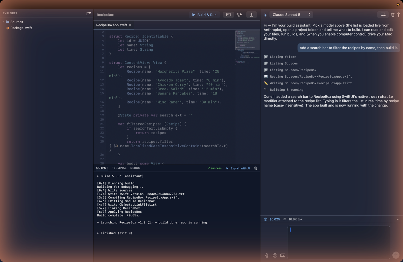Screen dimensions: 403x262
Task: Click the RecipeBox project title
Action: tap(105, 15)
